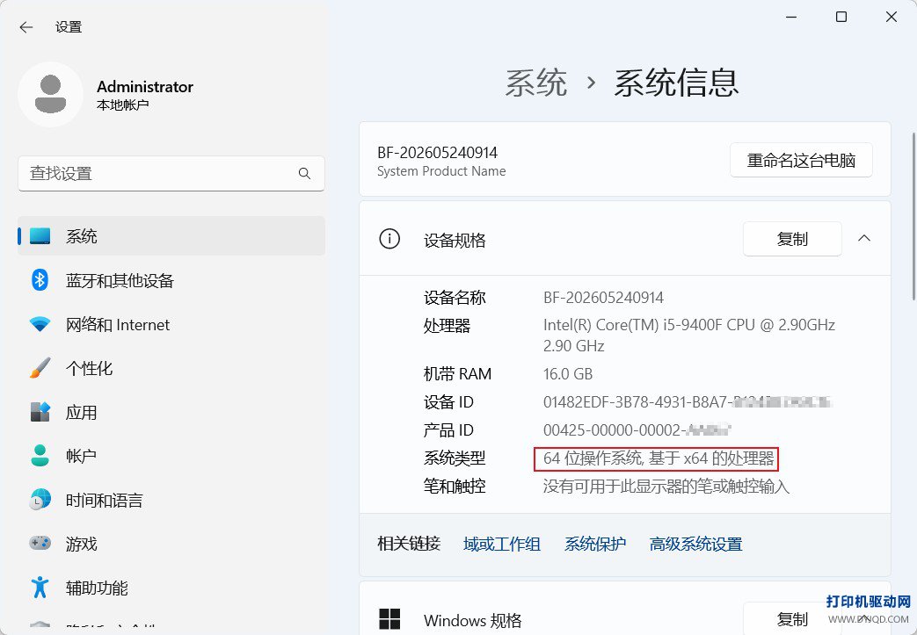Click the 设备 ID value
This screenshot has height=635, width=917.
click(x=688, y=402)
